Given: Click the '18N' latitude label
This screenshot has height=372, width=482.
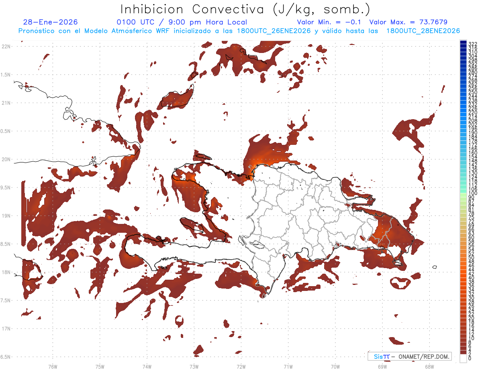Looking at the screenshot, I should pyautogui.click(x=6, y=272).
